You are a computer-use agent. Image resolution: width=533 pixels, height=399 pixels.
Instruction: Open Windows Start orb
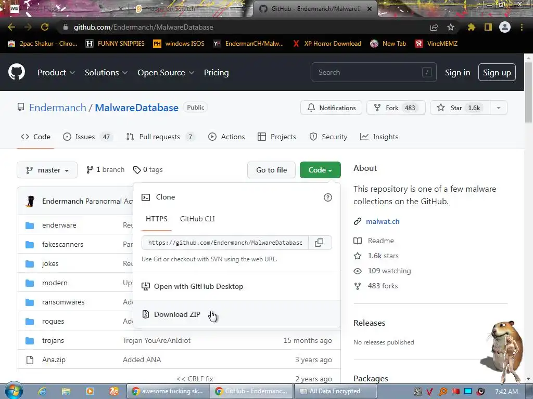pos(14,391)
